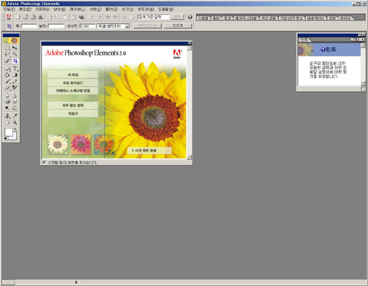Image resolution: width=368 pixels, height=286 pixels.
Task: Open the 레이어(L) menu
Action: [x=78, y=9]
